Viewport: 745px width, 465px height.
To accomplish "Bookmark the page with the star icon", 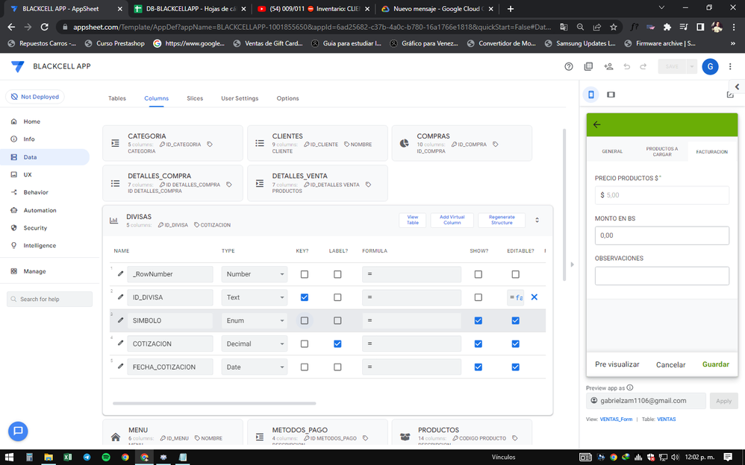I will point(614,27).
